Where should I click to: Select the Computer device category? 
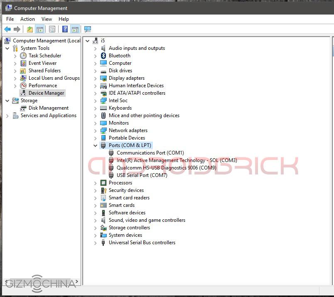point(120,63)
